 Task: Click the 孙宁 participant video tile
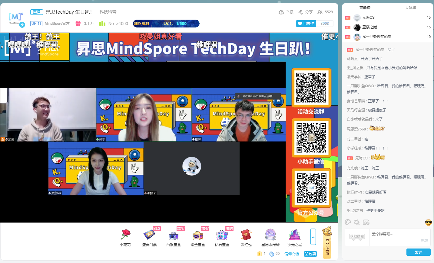(x=144, y=115)
